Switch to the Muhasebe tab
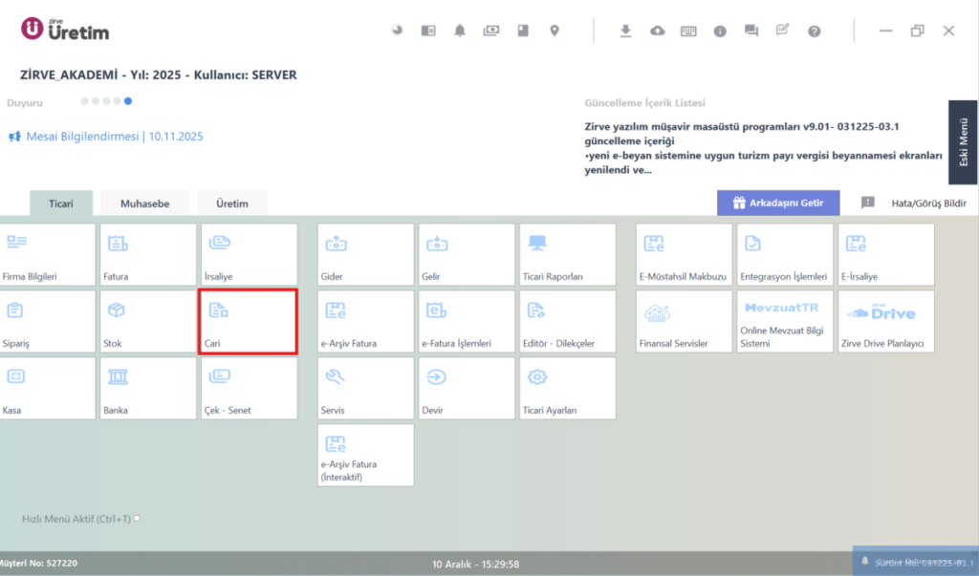Image resolution: width=979 pixels, height=576 pixels. 145,203
